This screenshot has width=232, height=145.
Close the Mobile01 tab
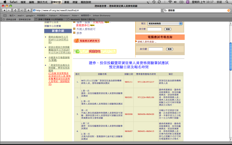coord(68,20)
